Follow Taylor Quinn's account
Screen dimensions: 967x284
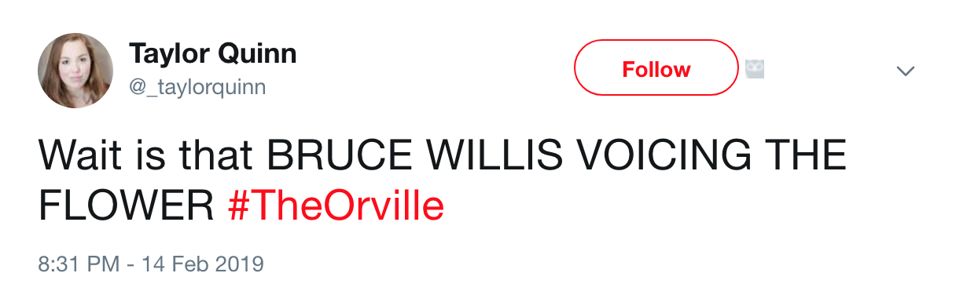click(x=656, y=69)
